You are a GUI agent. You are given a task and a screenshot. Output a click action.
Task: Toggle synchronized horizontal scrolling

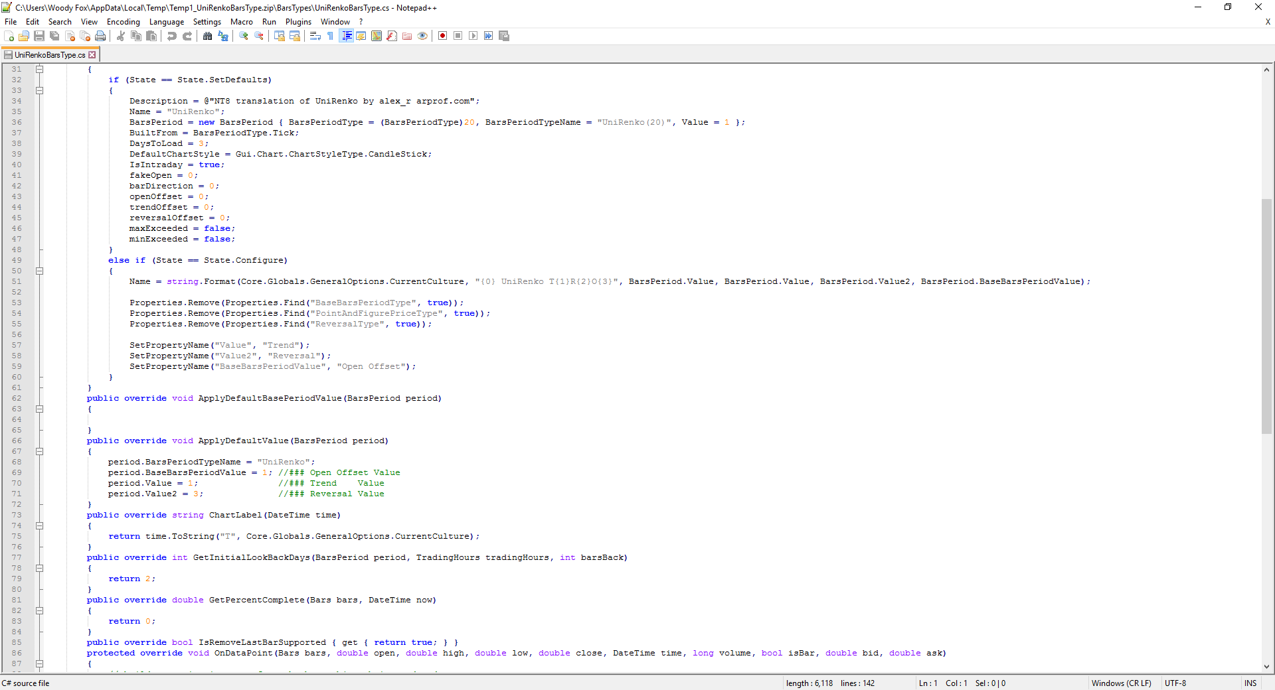coord(295,36)
